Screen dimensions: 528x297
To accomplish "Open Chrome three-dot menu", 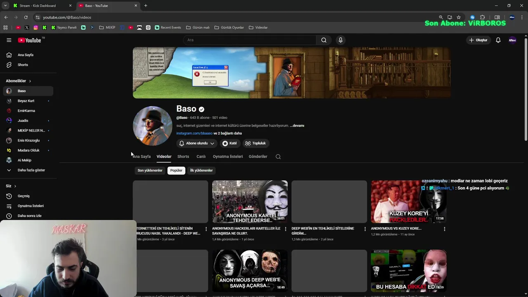I will [x=522, y=17].
